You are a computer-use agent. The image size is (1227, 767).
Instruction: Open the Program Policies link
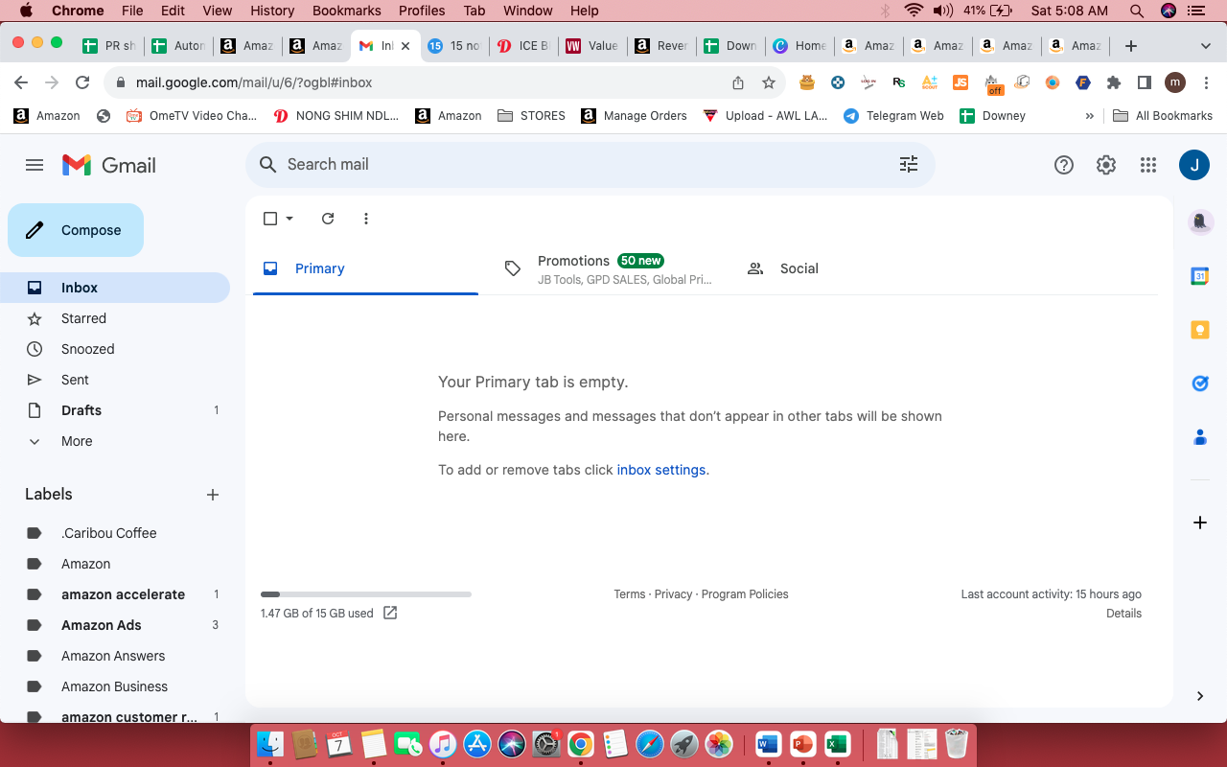[745, 594]
